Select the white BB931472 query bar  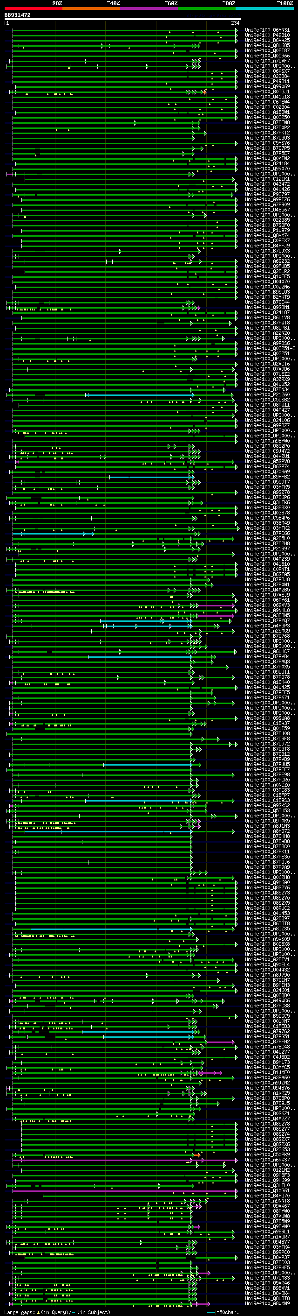[x=123, y=20]
